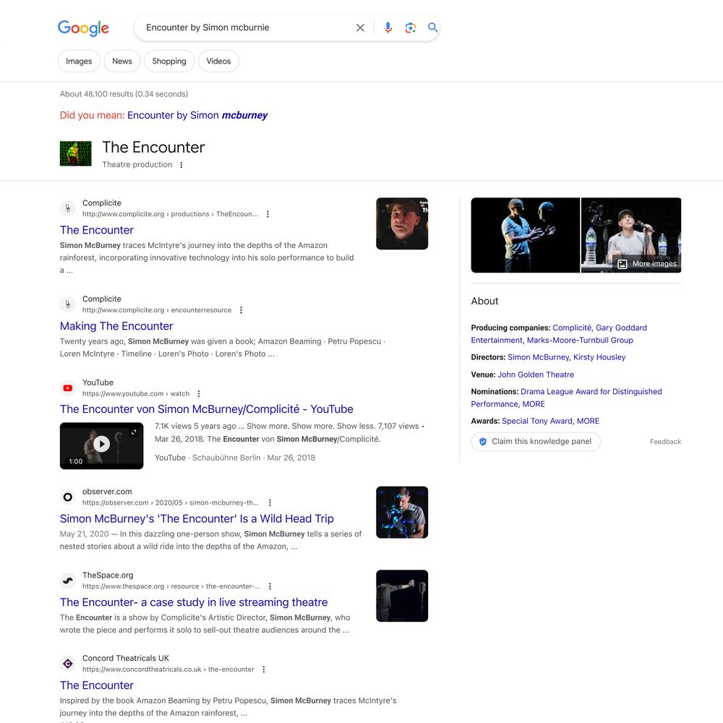
Task: Open the Marks-Moore-Turnbull Group link
Action: pos(580,341)
